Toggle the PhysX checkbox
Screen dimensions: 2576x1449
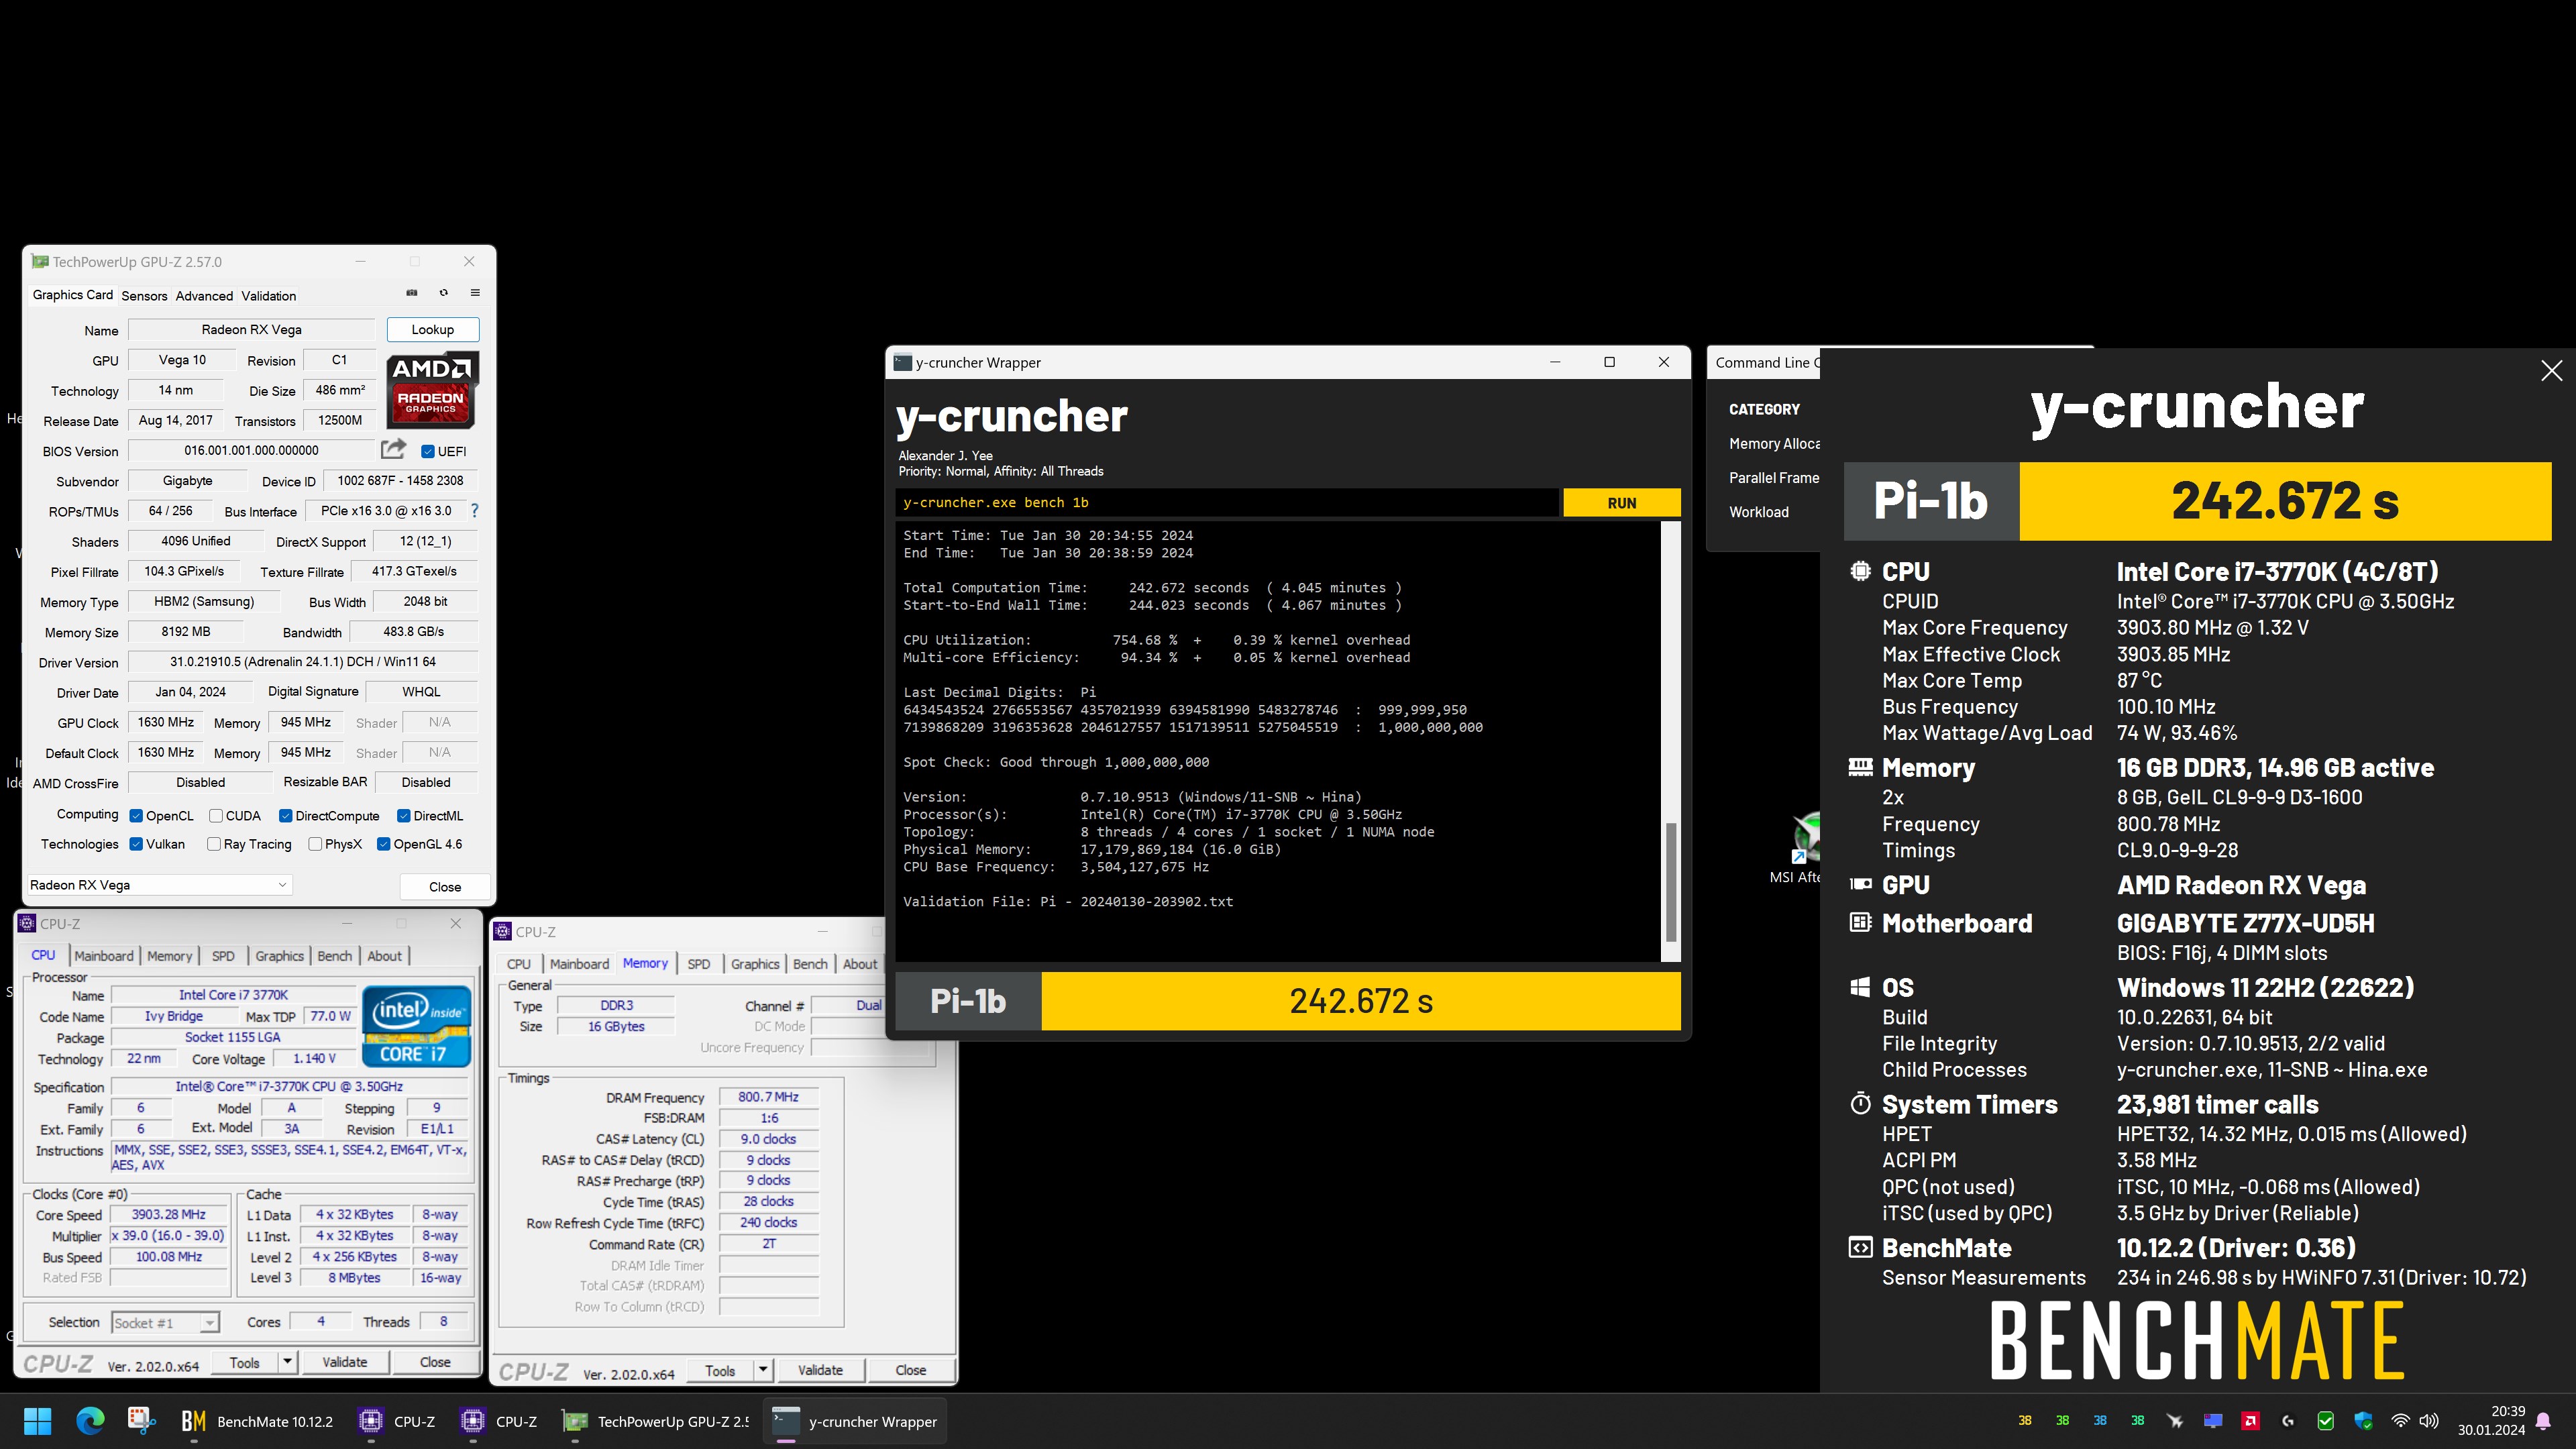click(x=315, y=844)
